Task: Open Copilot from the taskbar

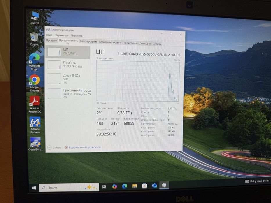Action: click(114, 186)
